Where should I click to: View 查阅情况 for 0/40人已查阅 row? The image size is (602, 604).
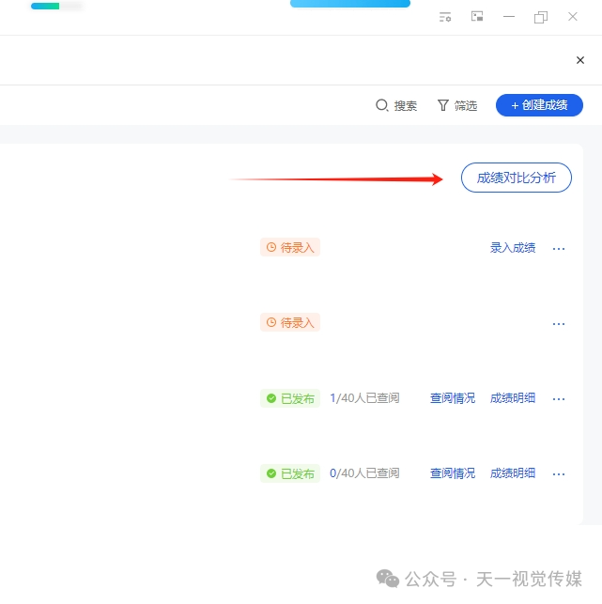pyautogui.click(x=453, y=473)
